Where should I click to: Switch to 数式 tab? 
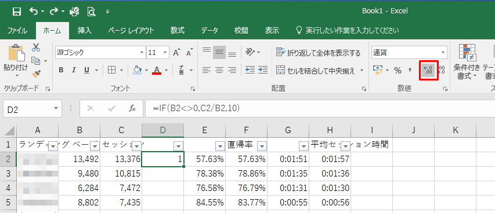pyautogui.click(x=178, y=31)
